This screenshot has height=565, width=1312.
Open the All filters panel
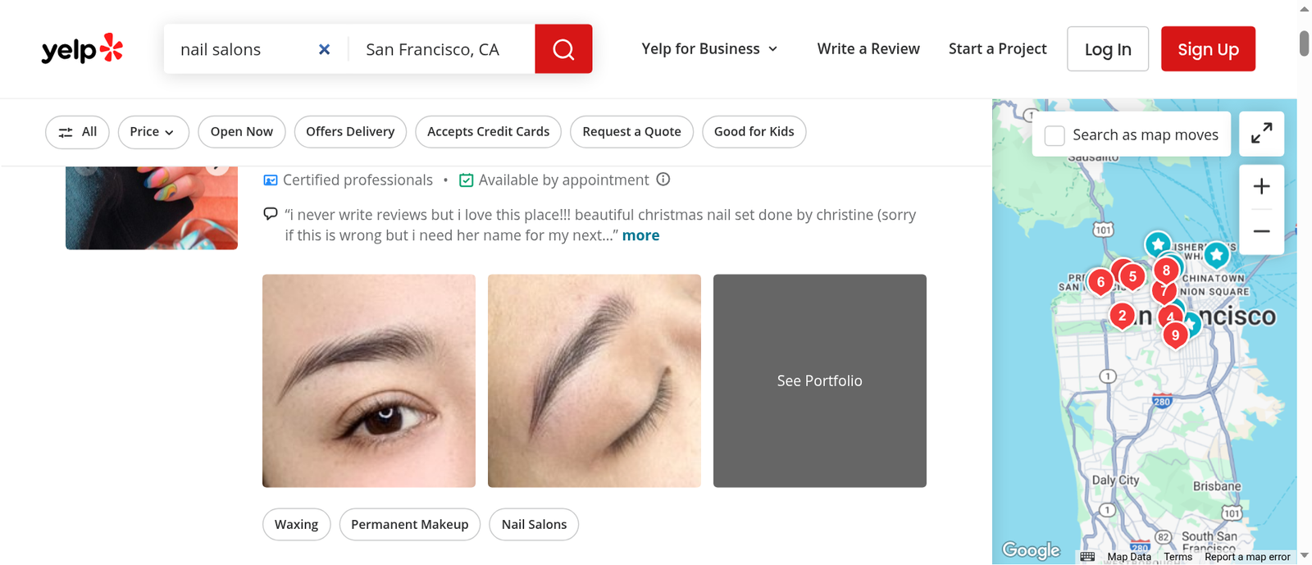coord(77,132)
